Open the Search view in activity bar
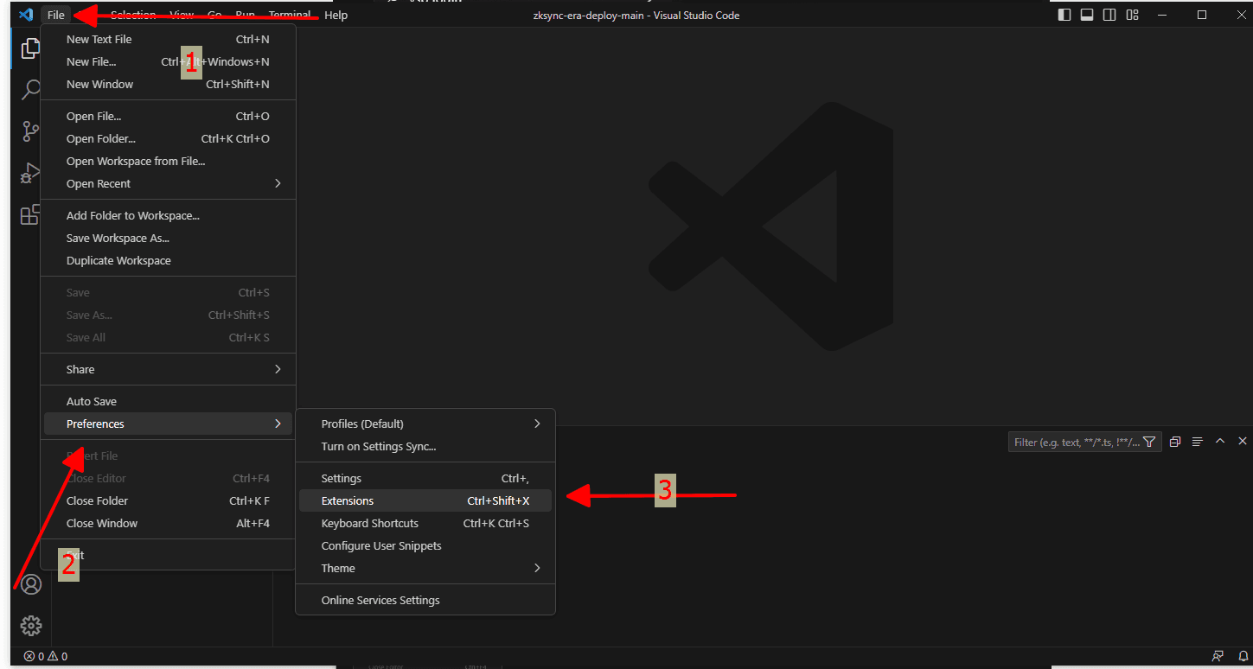 (x=31, y=89)
